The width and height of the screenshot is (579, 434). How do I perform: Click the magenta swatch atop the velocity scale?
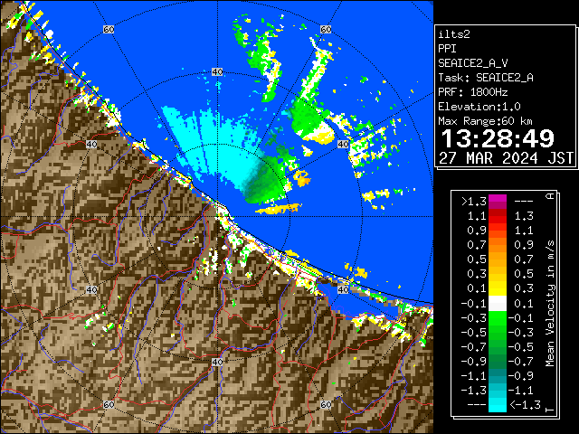(498, 202)
